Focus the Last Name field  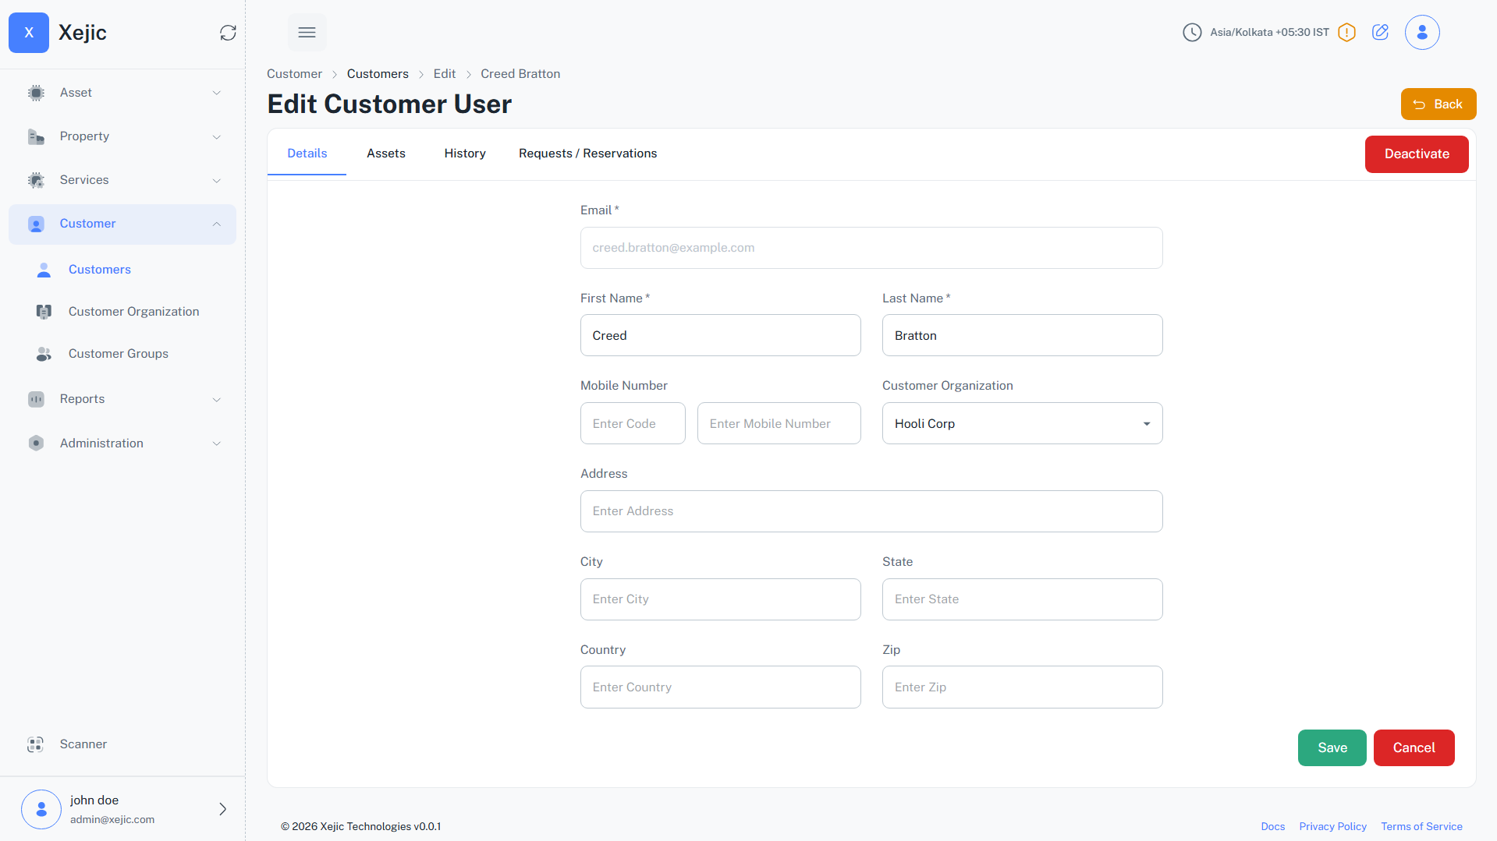1022,335
